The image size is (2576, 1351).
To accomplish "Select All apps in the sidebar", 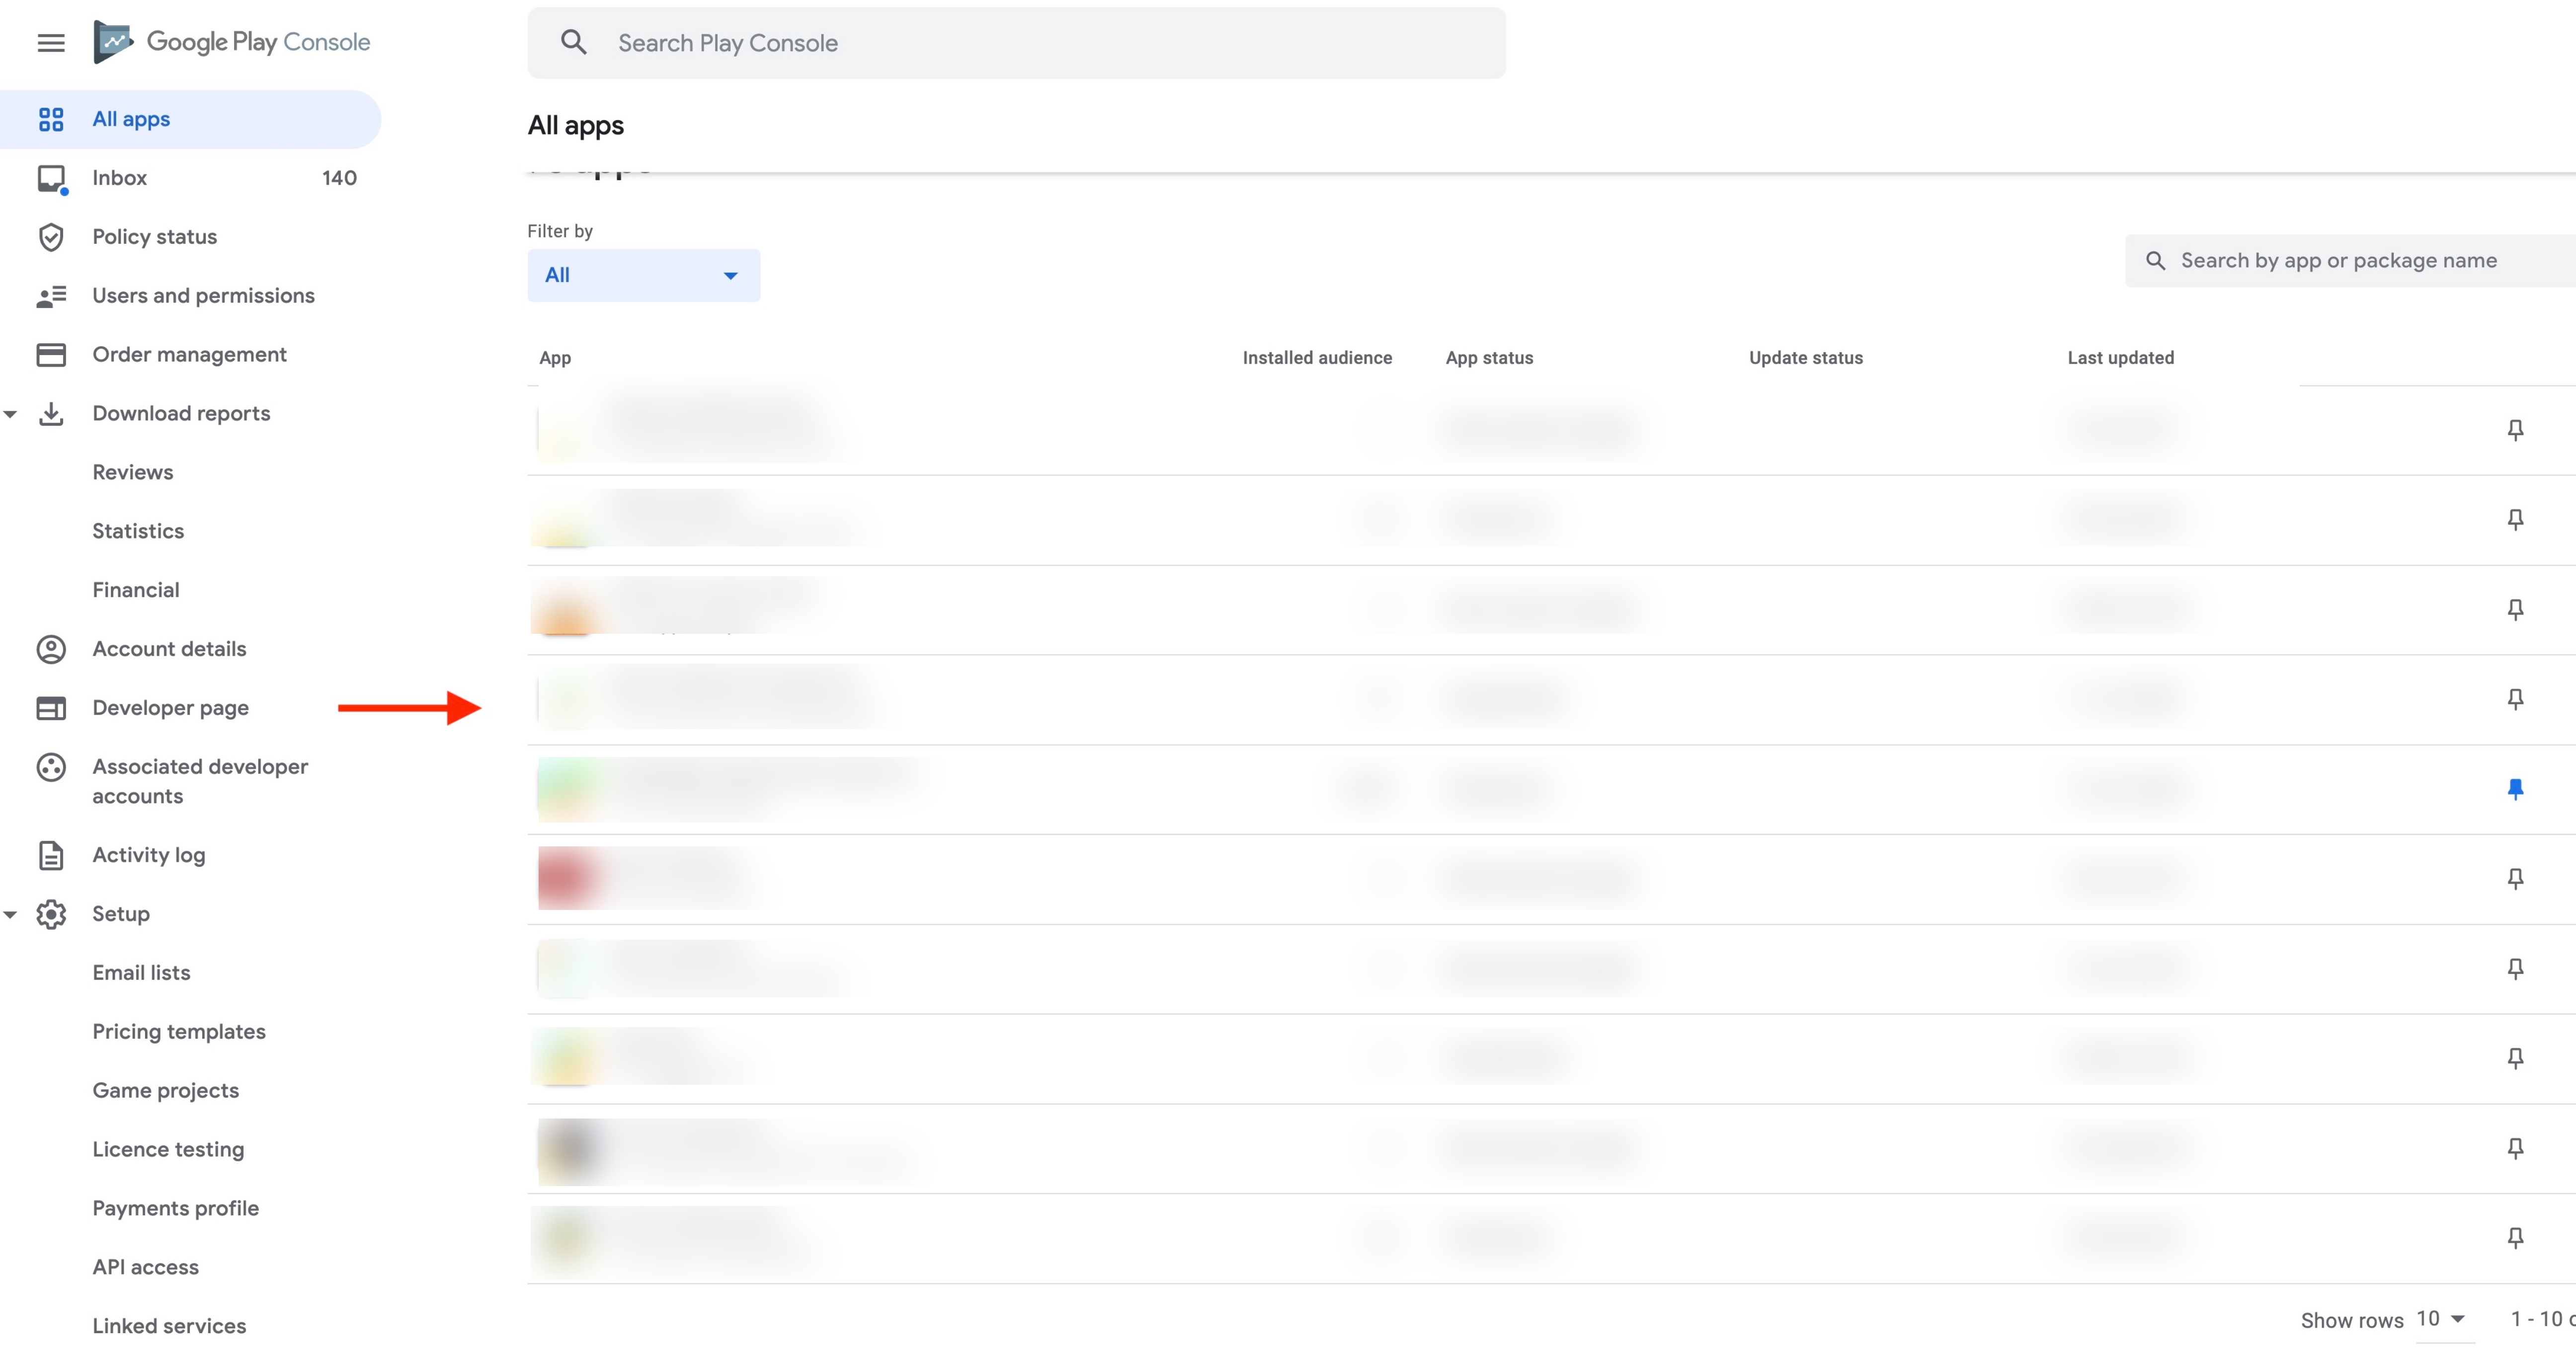I will point(190,119).
